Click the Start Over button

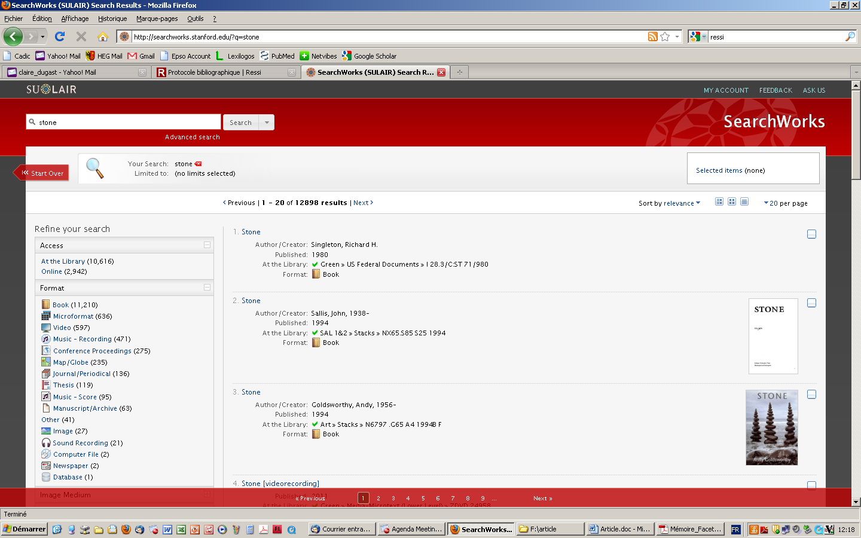coord(41,173)
